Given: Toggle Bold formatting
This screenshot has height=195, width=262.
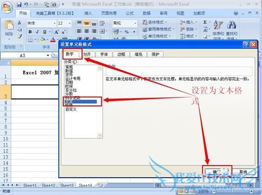Looking at the screenshot, I should click(30, 32).
